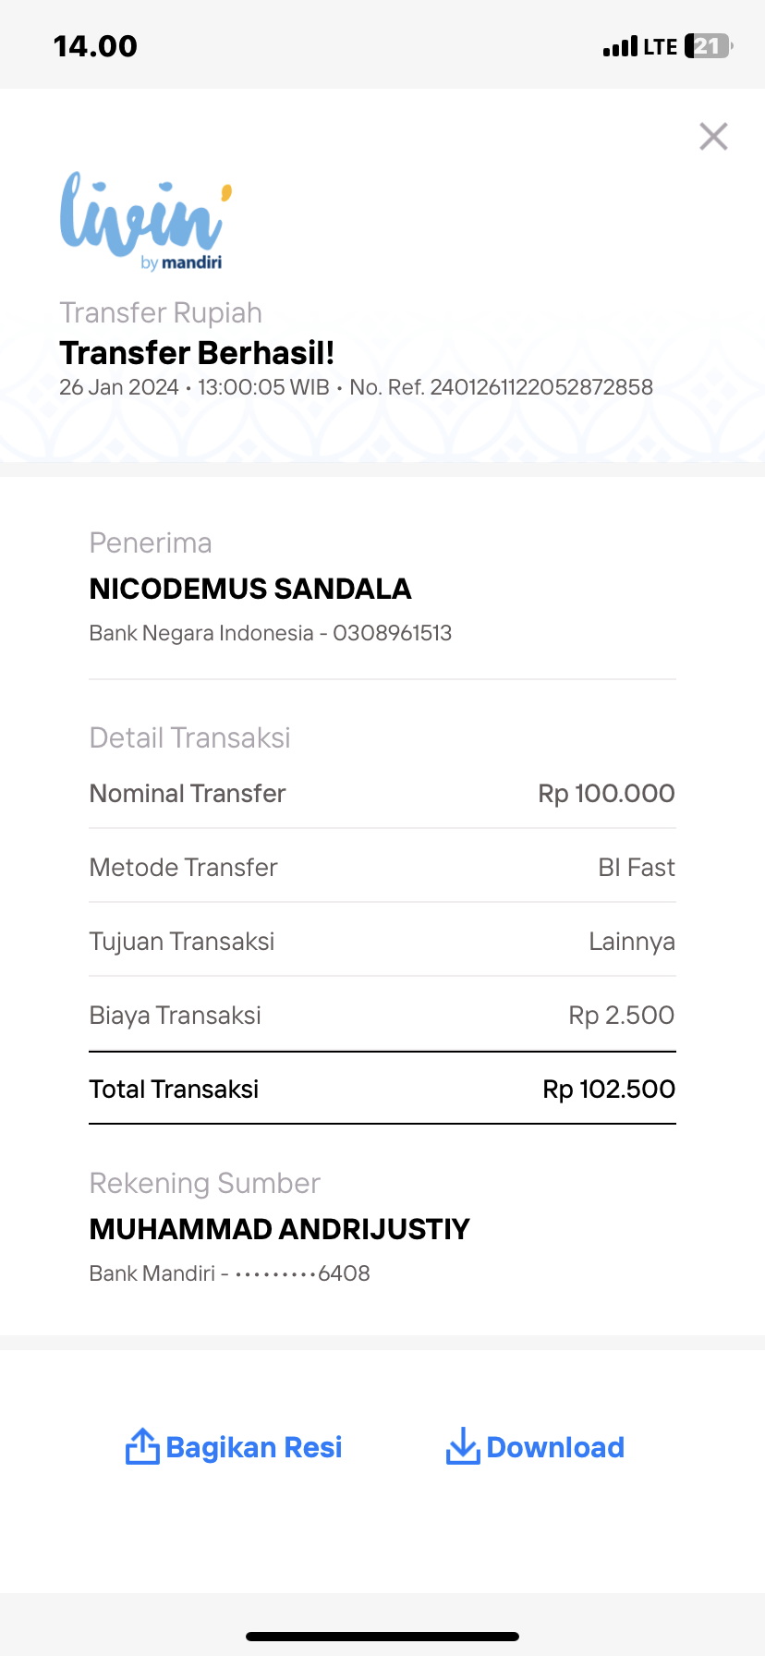Tap the Lainnya transaction purpose value
The width and height of the screenshot is (765, 1656).
[x=632, y=942]
